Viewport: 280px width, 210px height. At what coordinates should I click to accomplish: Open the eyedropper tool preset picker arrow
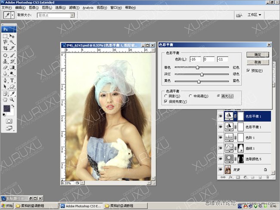13,15
